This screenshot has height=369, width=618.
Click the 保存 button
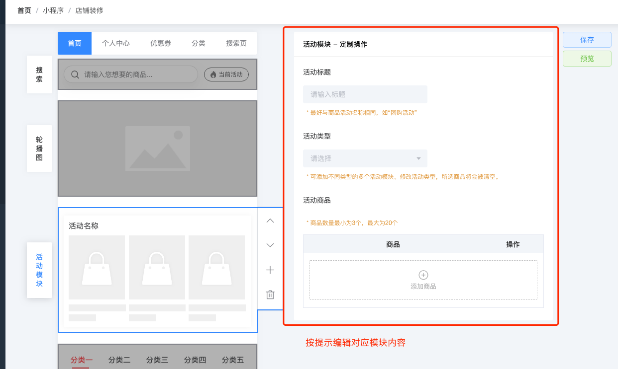tap(587, 40)
